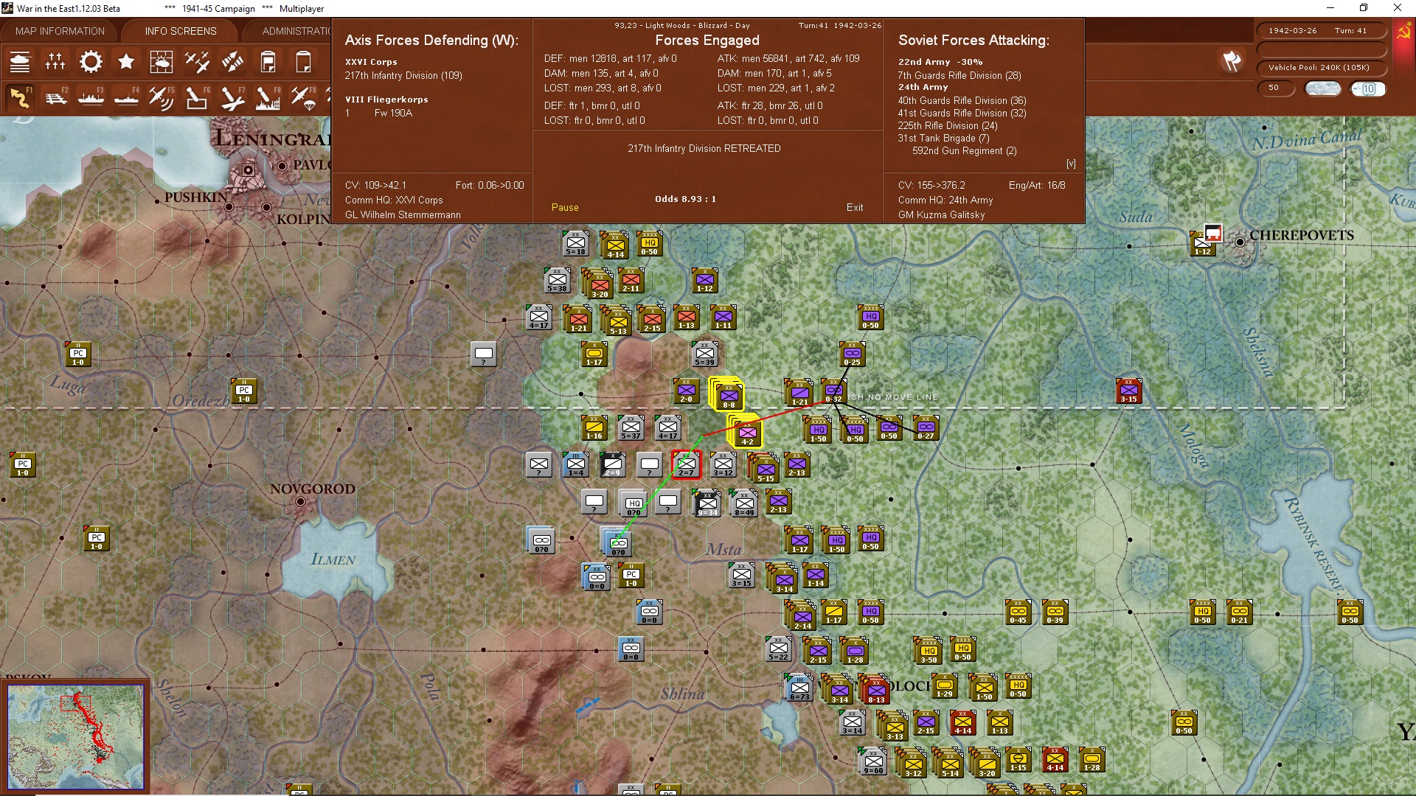Click the end turn flags icon

[1232, 61]
